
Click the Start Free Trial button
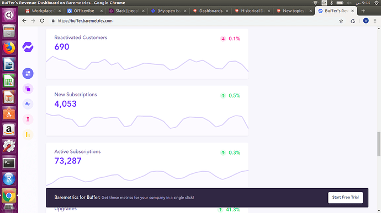[345, 198]
